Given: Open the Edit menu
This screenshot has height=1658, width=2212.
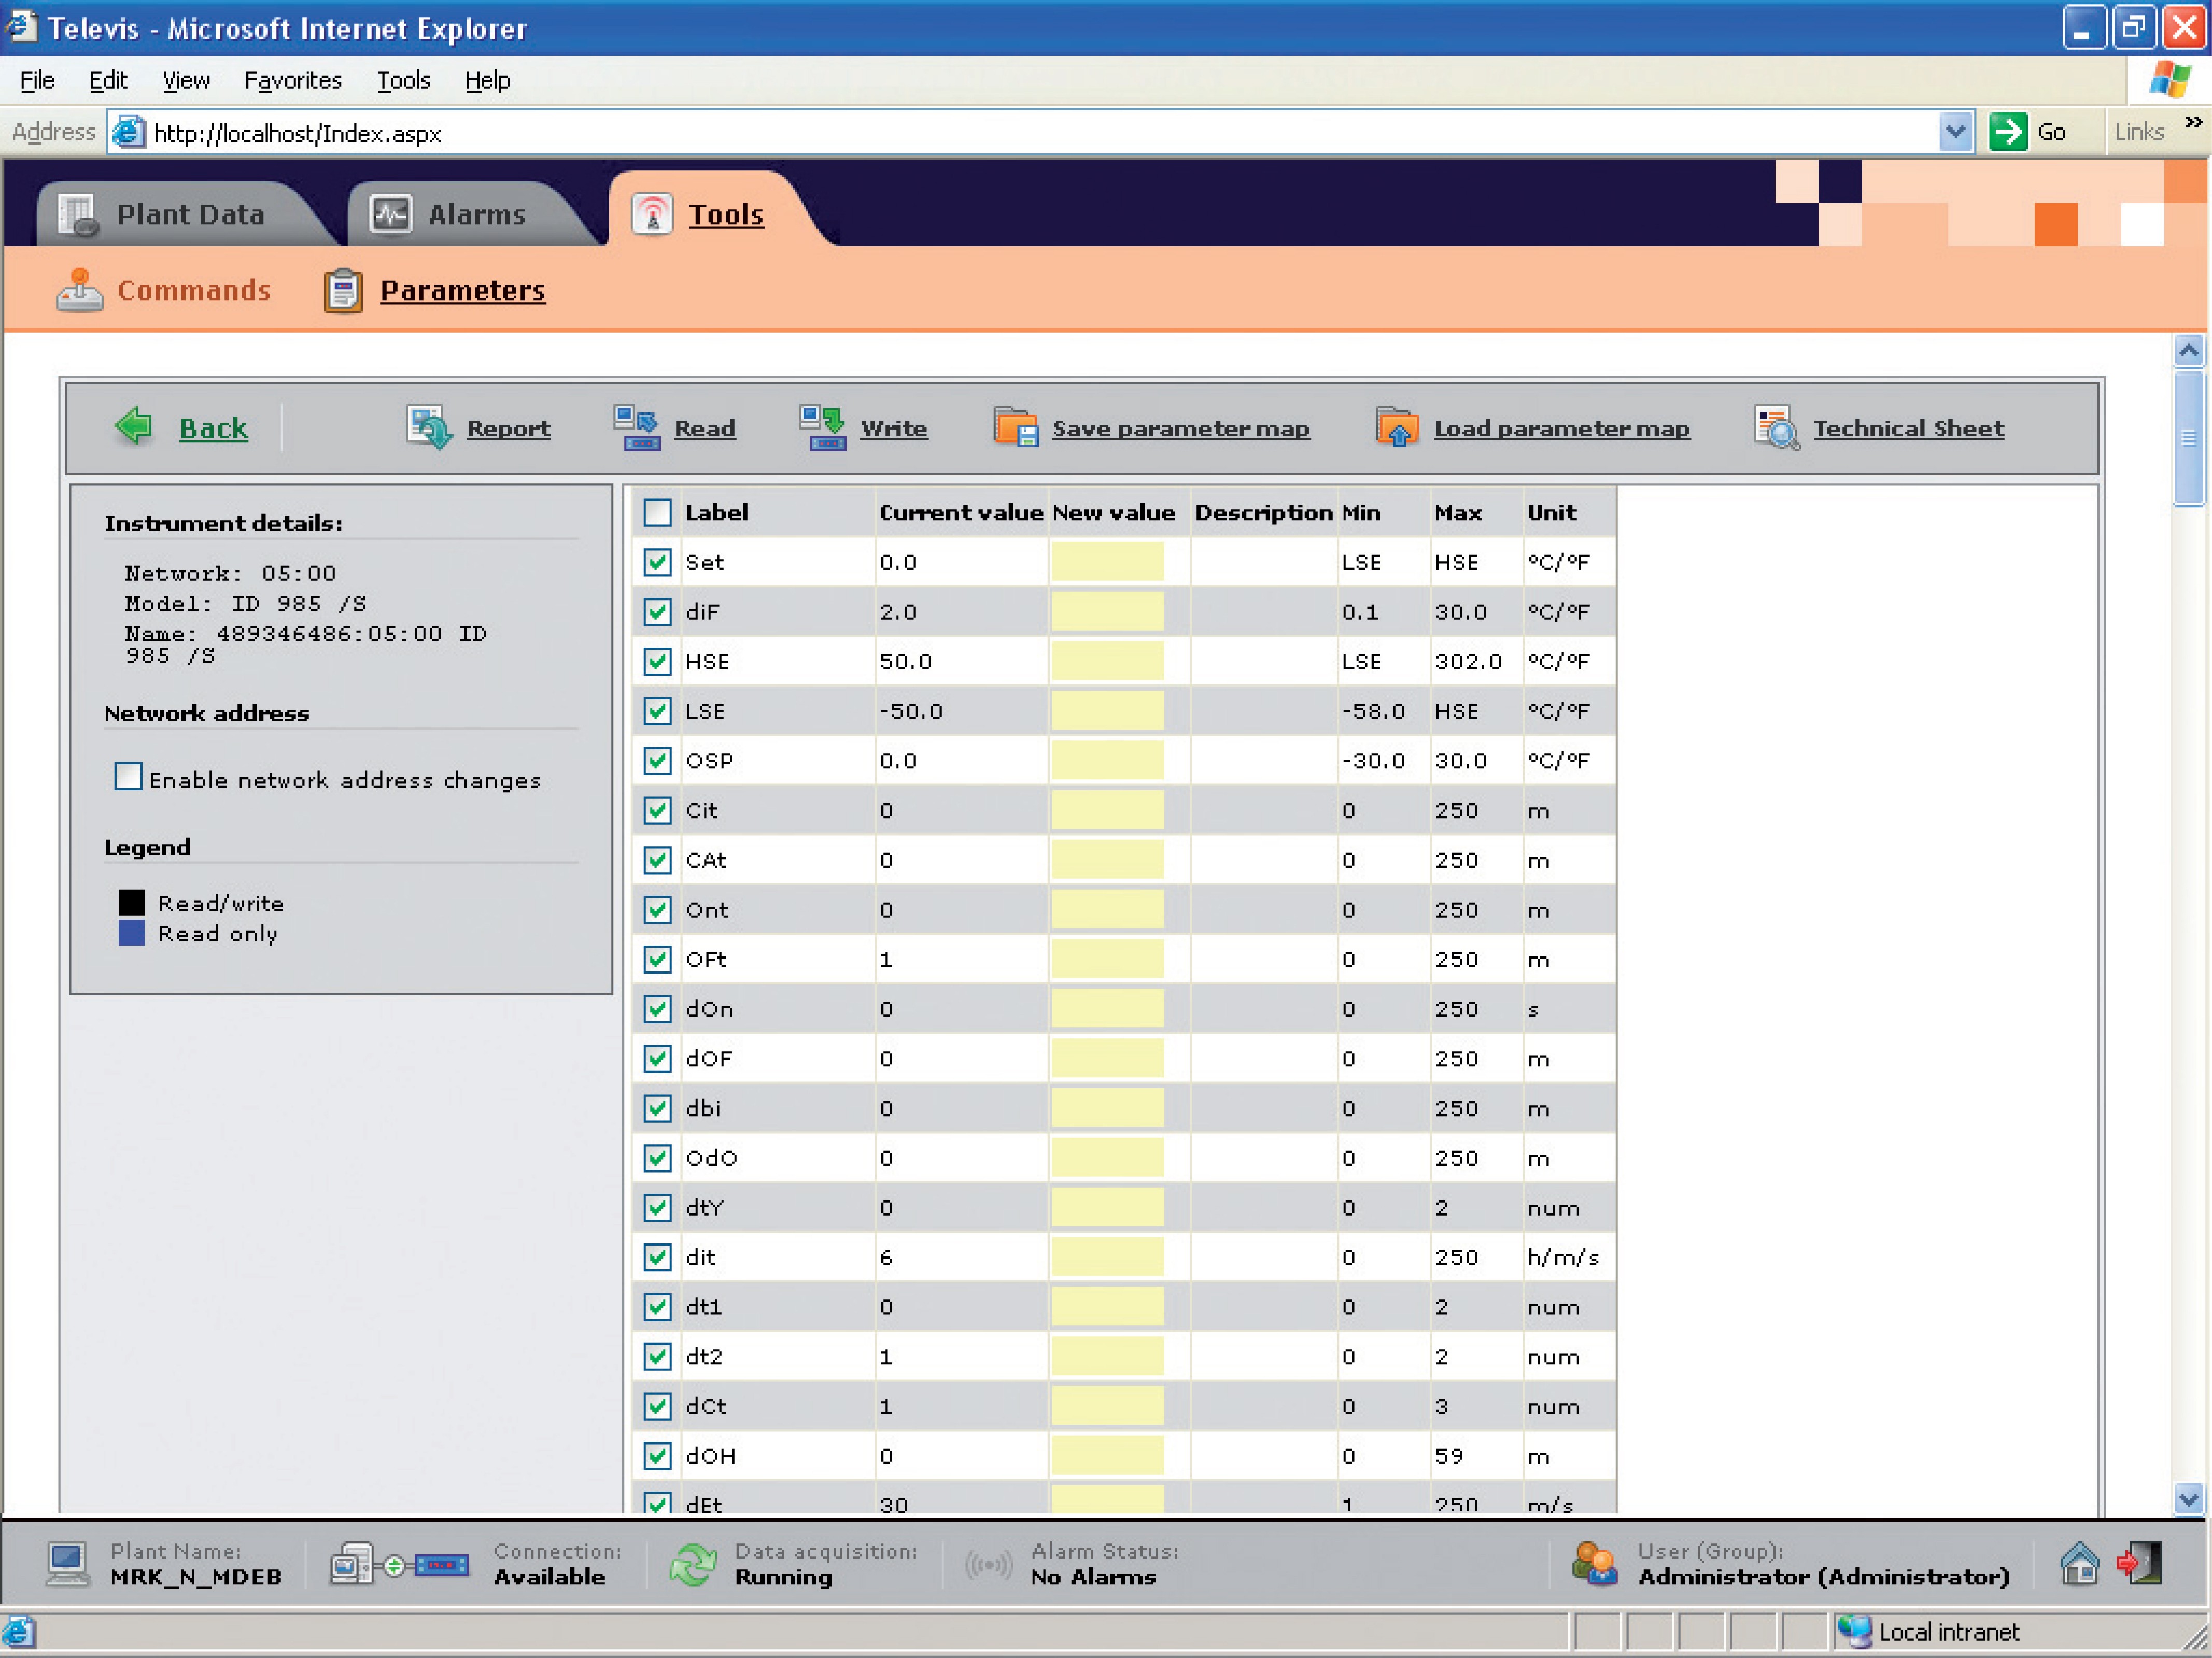Looking at the screenshot, I should tap(108, 80).
